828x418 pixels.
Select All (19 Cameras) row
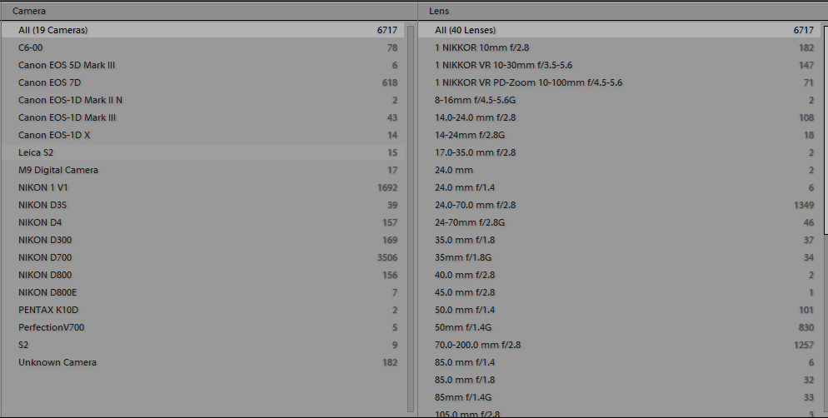pos(202,30)
